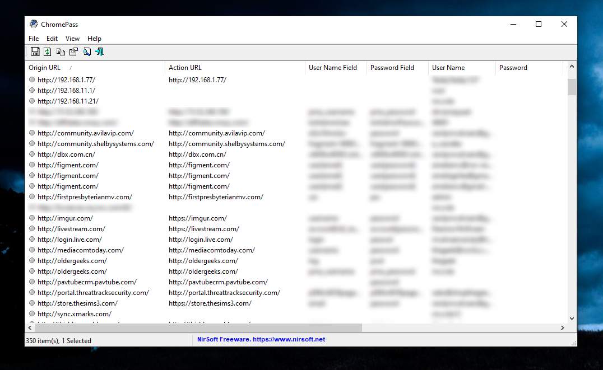This screenshot has height=370, width=603.
Task: Select the Action URL cell http://portal.threattracksecurity.com/
Action: pos(224,292)
